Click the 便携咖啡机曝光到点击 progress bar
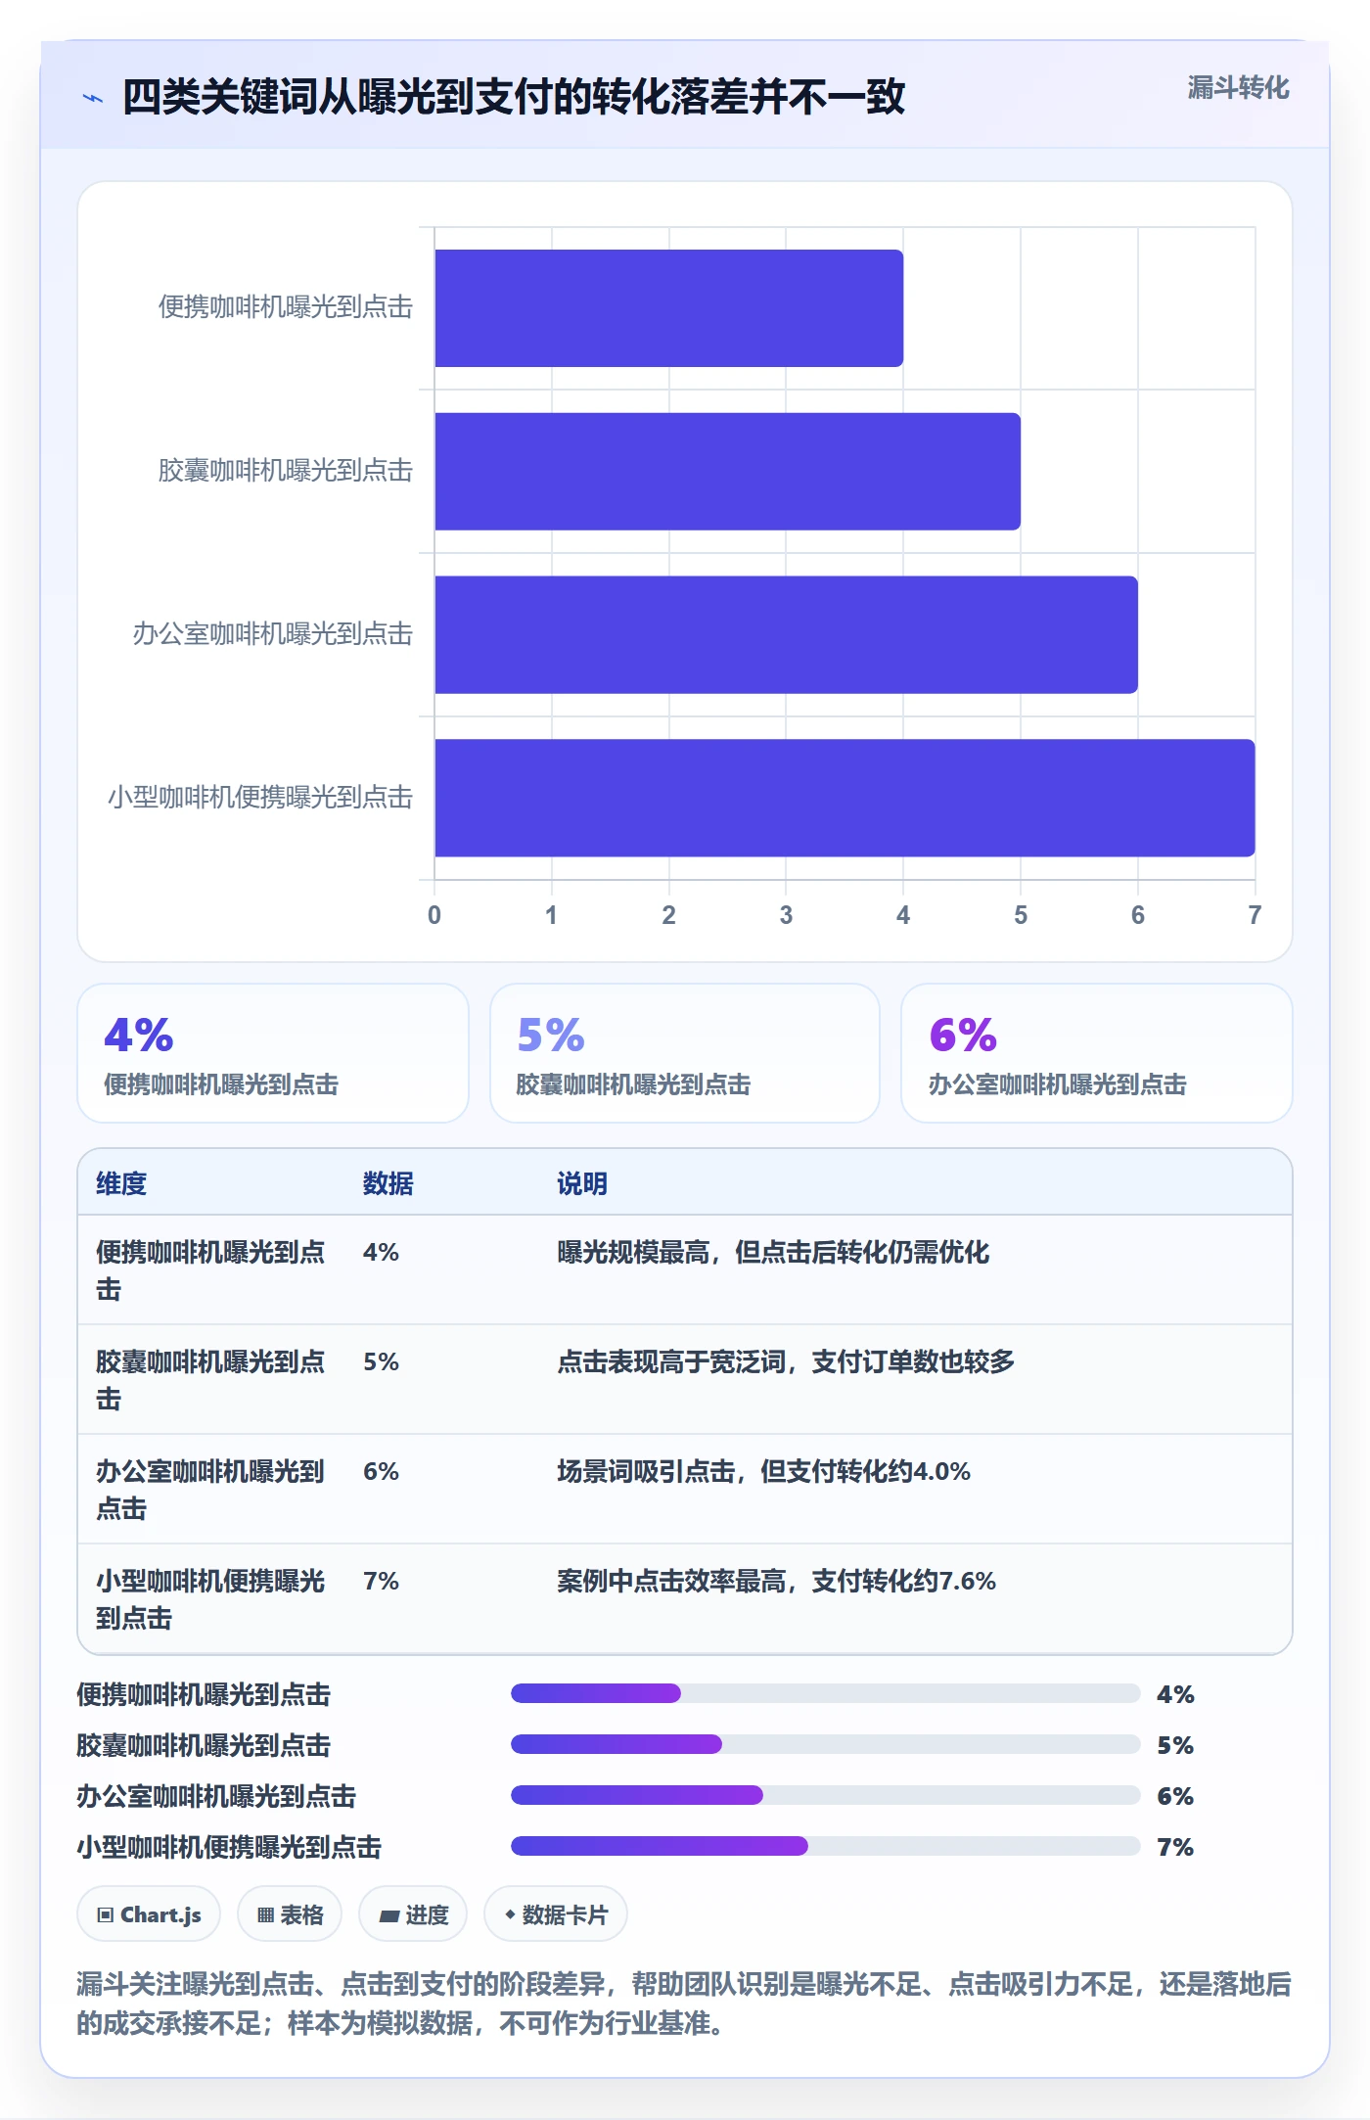This screenshot has height=2120, width=1370. [x=826, y=1693]
